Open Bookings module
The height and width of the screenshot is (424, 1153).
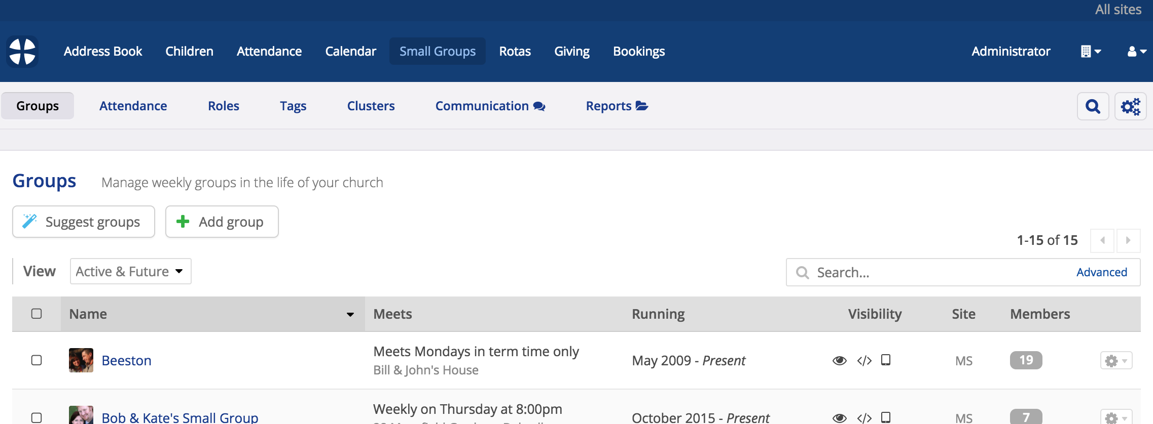(x=639, y=51)
